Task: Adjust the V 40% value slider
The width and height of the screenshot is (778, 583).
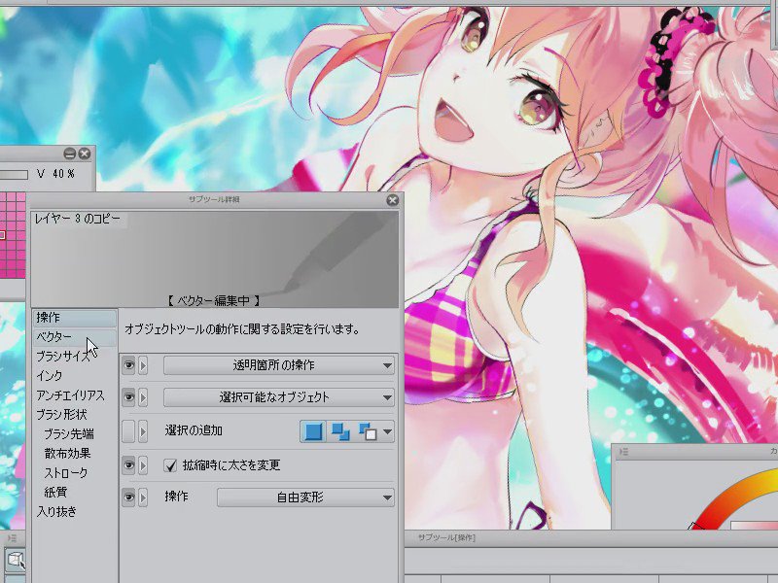Action: tap(14, 175)
